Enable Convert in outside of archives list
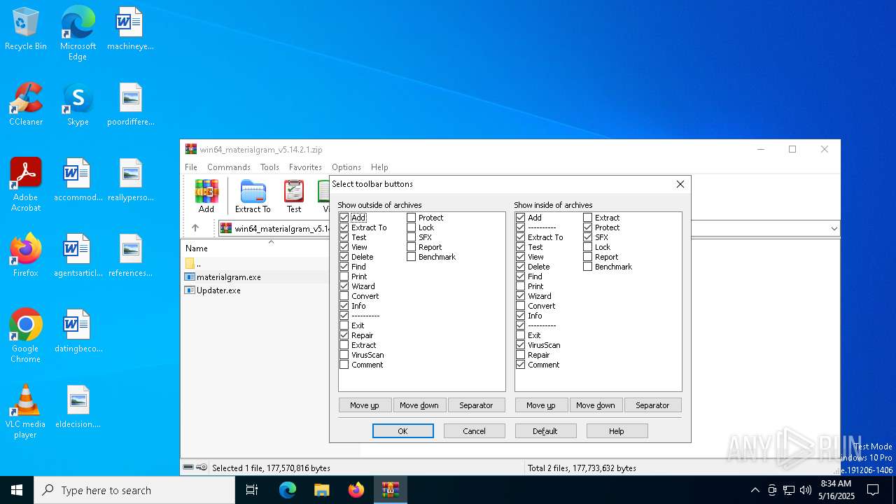Viewport: 896px width, 504px height. point(344,296)
